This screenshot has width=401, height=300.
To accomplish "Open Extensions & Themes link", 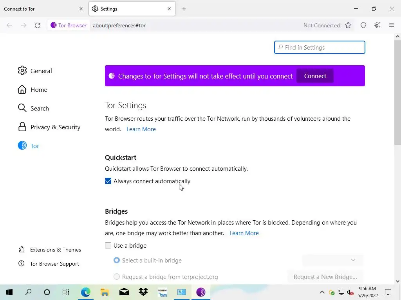I will pyautogui.click(x=50, y=250).
